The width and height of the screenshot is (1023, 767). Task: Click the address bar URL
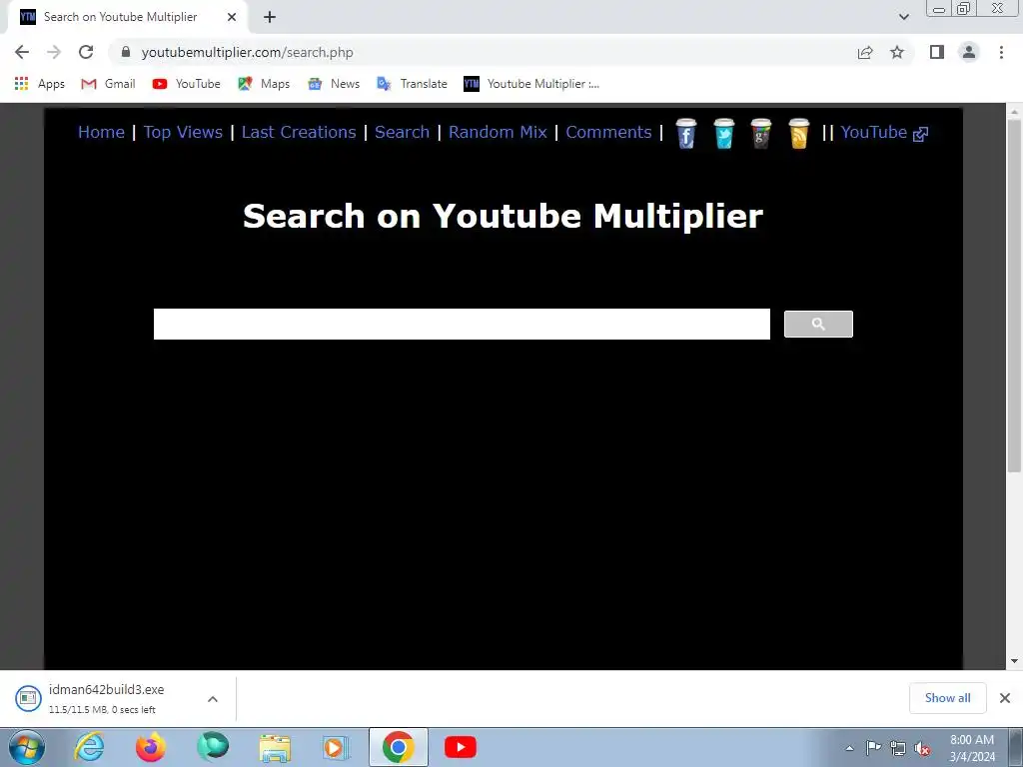point(248,52)
